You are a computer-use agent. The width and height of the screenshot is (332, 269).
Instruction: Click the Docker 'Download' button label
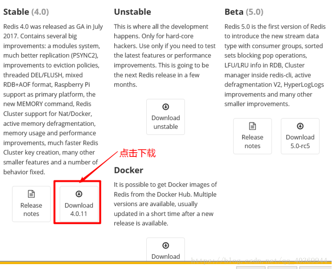[x=165, y=256]
